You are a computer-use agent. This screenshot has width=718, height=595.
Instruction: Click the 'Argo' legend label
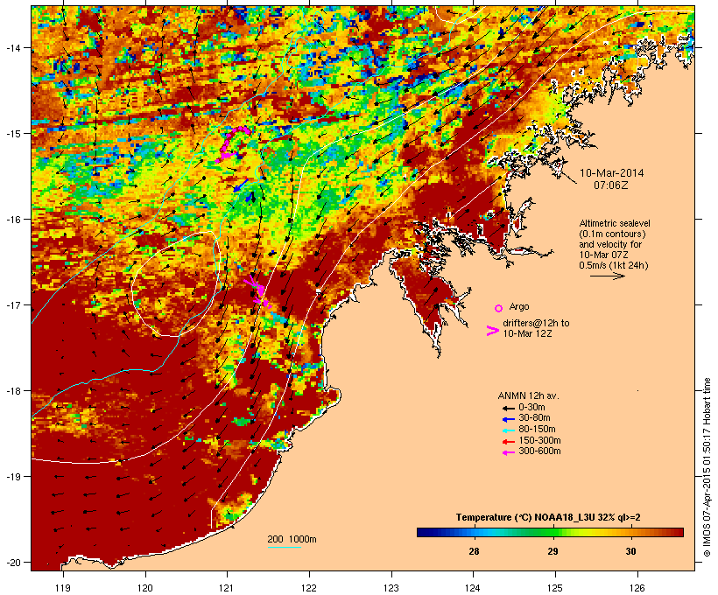pyautogui.click(x=519, y=306)
